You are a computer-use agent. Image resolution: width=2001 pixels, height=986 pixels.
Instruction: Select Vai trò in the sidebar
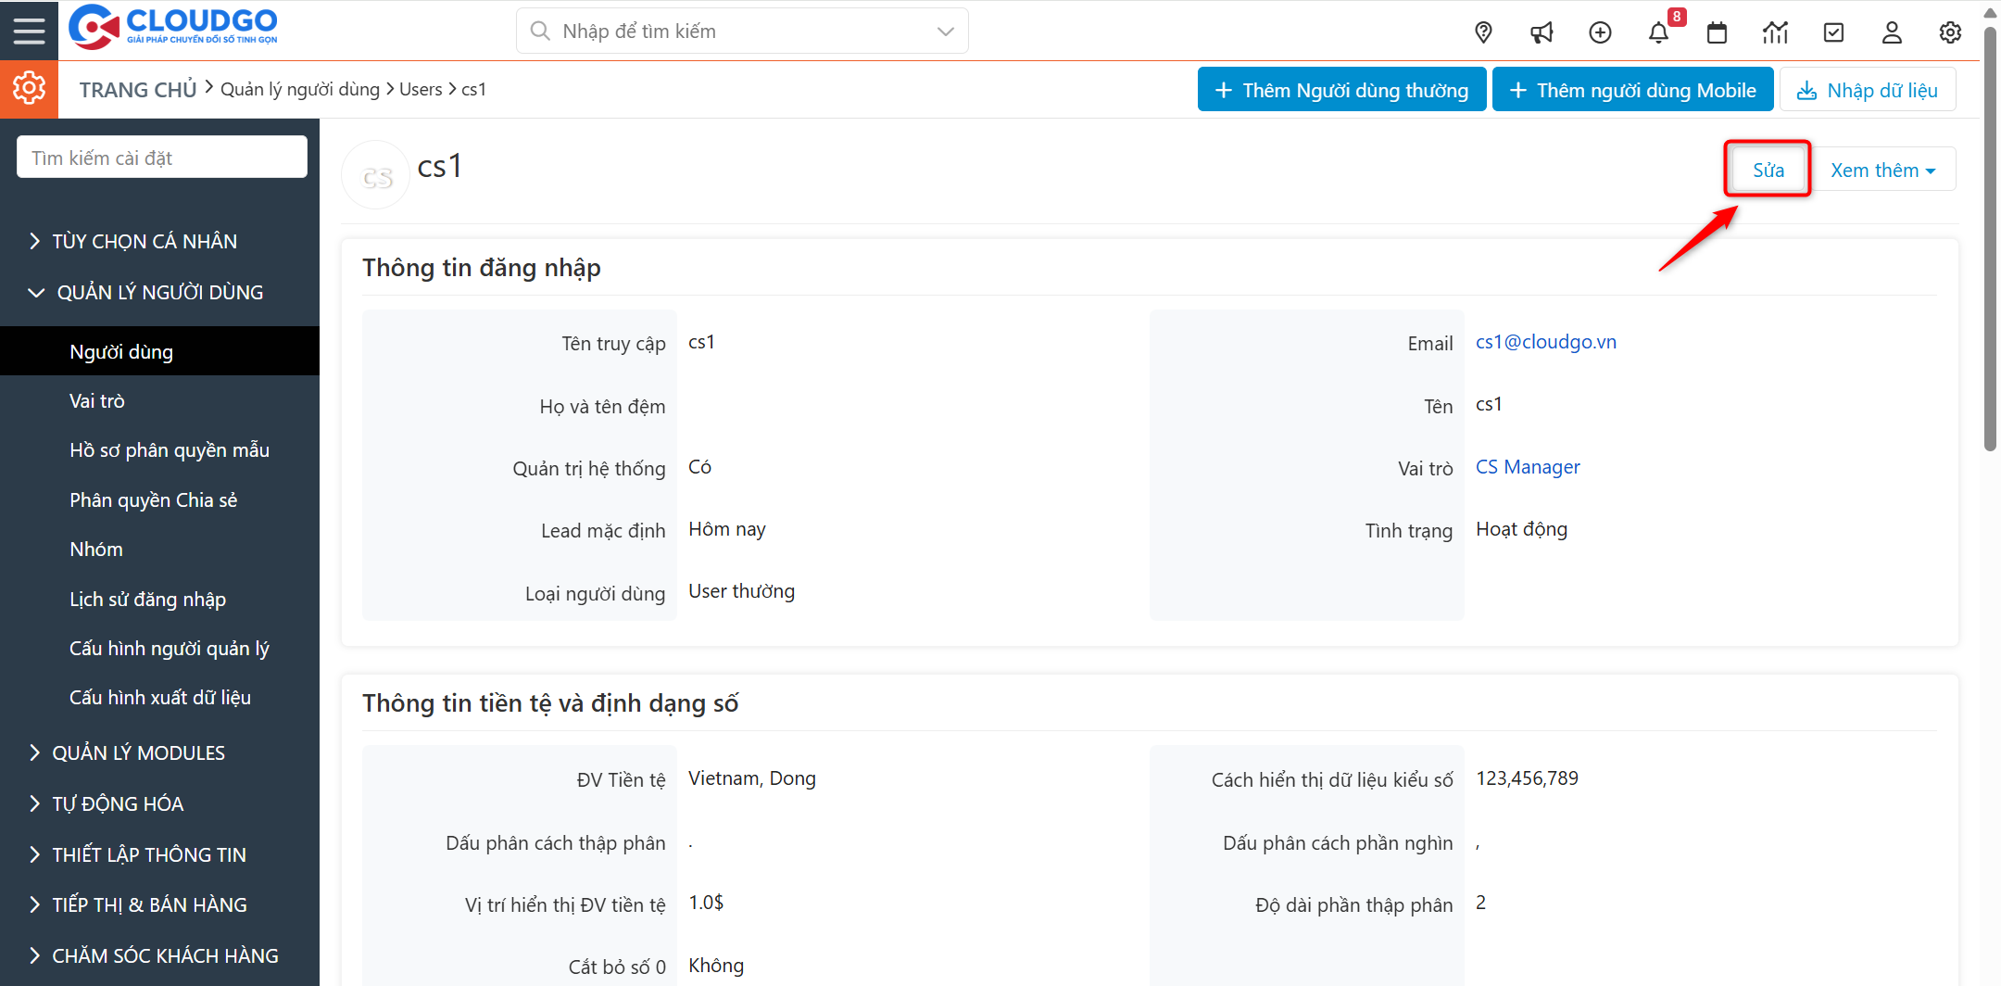click(97, 400)
